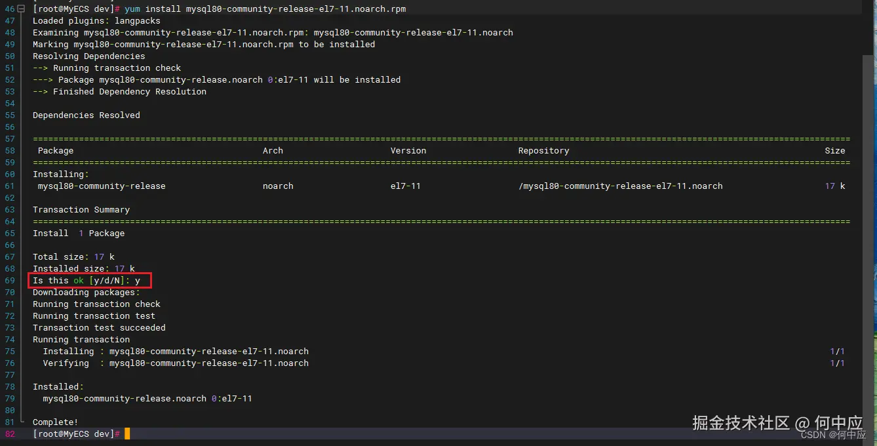Image resolution: width=877 pixels, height=446 pixels.
Task: Click the "Transaction Summary" heading text
Action: (x=81, y=210)
